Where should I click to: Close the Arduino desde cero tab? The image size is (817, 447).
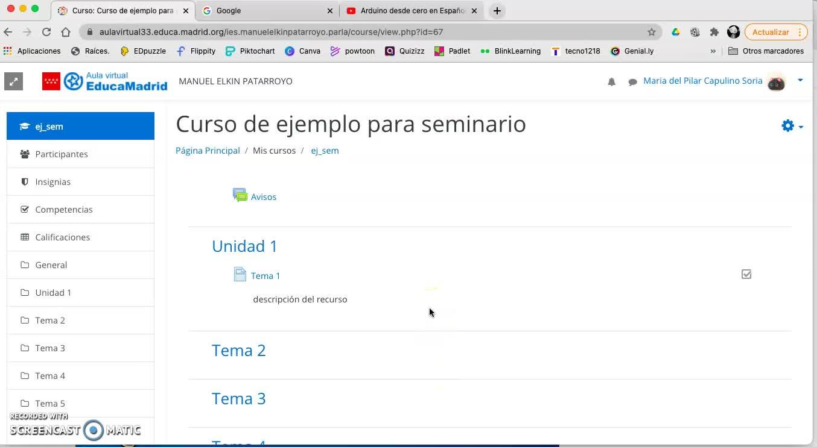(x=474, y=11)
